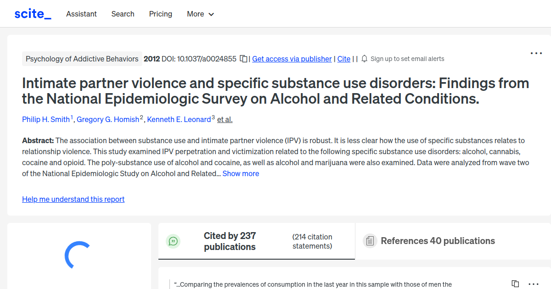Click Get access via publisher
This screenshot has height=289, width=551.
pyautogui.click(x=292, y=59)
